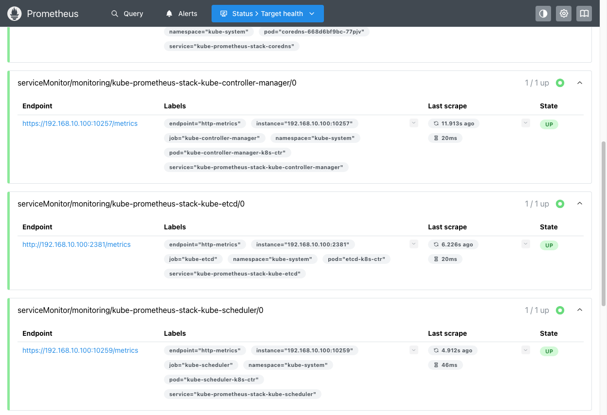Click label service="kube-prometheus-stack-kube-scheduler"
The height and width of the screenshot is (415, 607).
coord(243,394)
